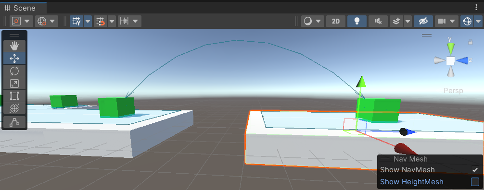Enable Show HeightMesh checkbox
The image size is (484, 190).
tap(475, 182)
